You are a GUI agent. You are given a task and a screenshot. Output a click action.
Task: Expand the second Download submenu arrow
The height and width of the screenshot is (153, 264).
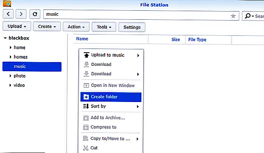click(x=138, y=74)
